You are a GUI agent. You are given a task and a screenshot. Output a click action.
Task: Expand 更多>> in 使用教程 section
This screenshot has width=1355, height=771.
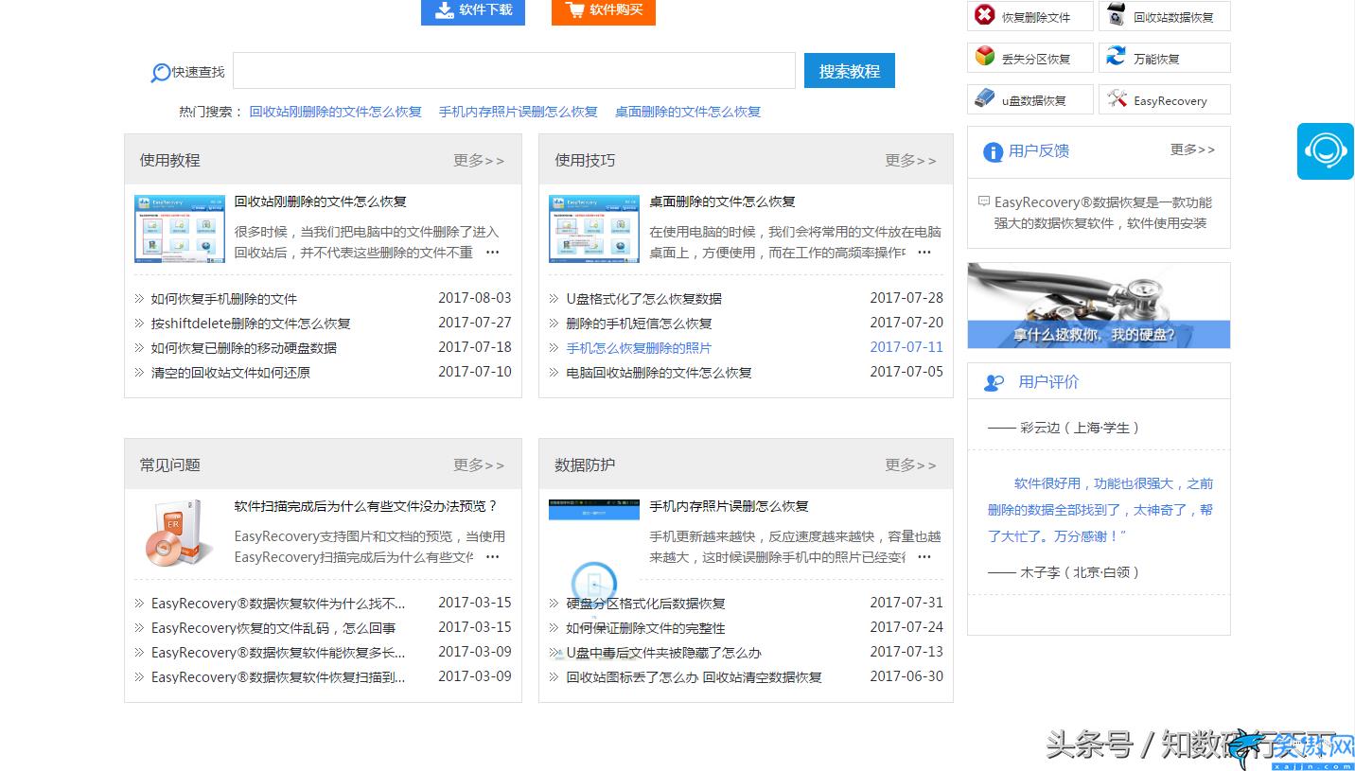(x=479, y=161)
